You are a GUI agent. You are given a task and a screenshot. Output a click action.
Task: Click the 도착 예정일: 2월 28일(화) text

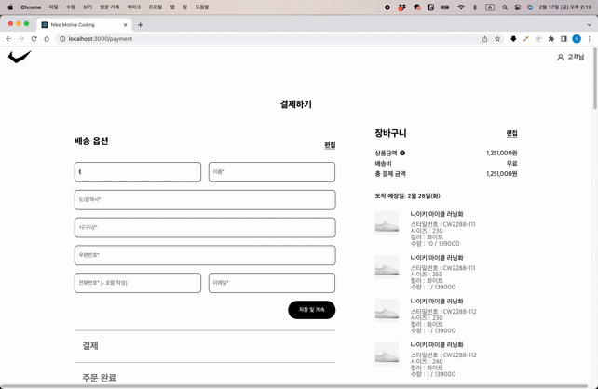407,195
